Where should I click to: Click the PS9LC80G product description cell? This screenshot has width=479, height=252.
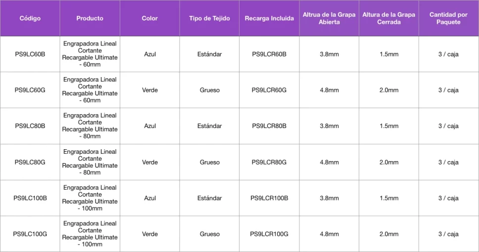[x=90, y=162]
